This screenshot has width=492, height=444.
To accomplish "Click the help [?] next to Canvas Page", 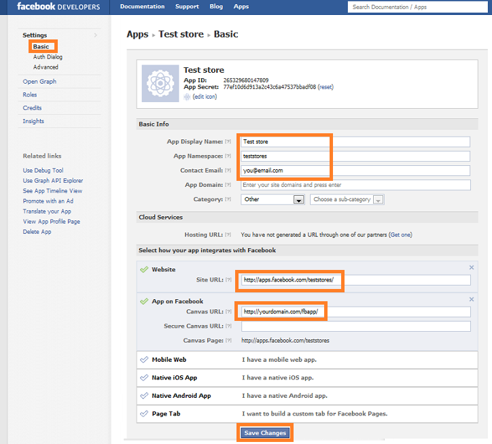I will (x=228, y=341).
